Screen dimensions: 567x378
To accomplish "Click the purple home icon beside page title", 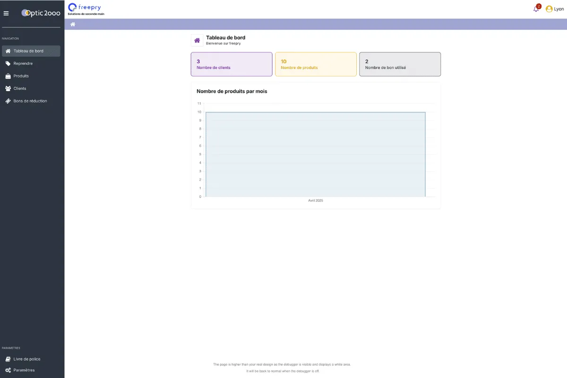I will coord(197,41).
